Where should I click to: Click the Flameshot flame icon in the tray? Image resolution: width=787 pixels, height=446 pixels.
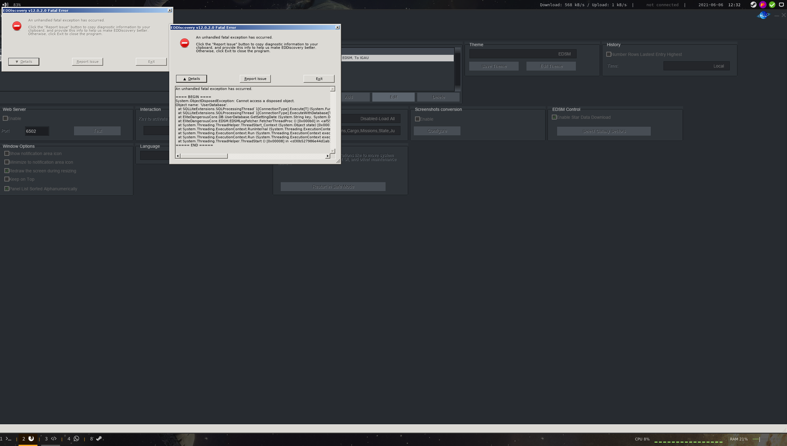pos(763,5)
